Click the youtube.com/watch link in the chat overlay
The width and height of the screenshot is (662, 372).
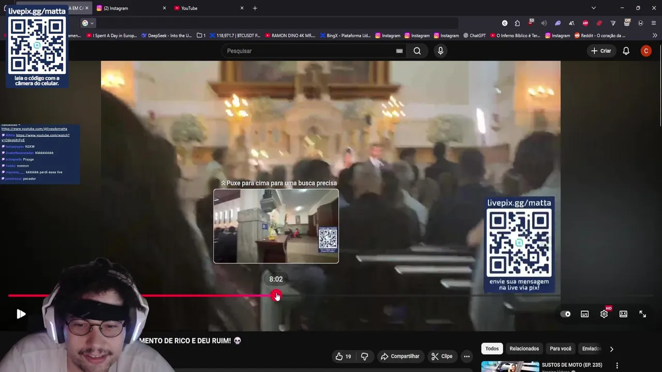(35, 137)
